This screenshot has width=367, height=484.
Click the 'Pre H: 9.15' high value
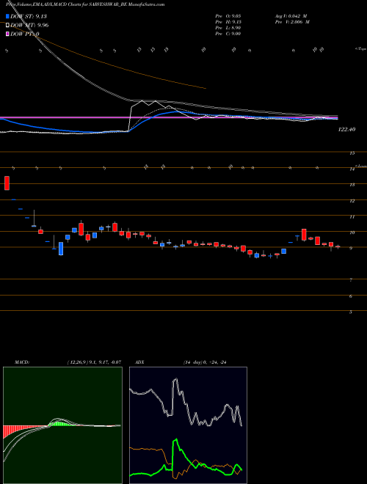coord(228,22)
